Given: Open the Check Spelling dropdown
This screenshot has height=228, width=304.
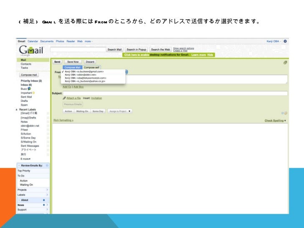Looking at the screenshot, I should [x=275, y=121].
